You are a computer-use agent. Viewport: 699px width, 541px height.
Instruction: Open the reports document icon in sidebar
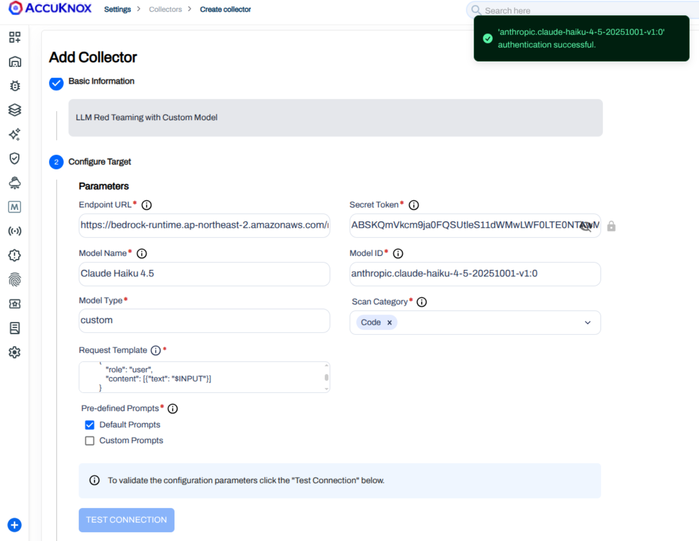15,328
